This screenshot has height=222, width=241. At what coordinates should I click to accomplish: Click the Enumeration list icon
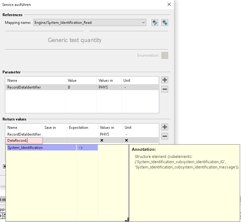pos(164,55)
